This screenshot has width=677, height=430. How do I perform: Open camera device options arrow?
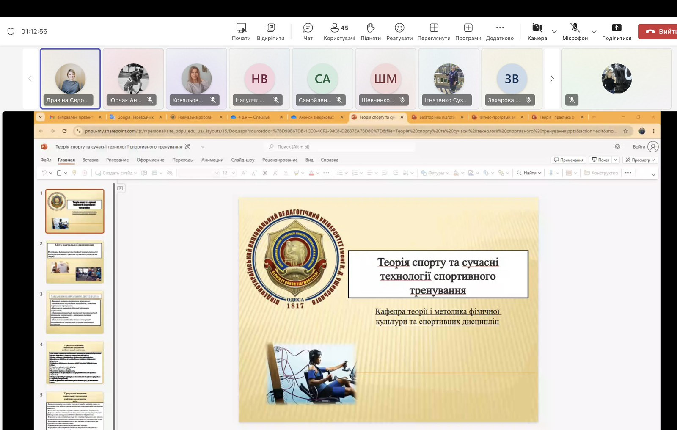coord(554,32)
